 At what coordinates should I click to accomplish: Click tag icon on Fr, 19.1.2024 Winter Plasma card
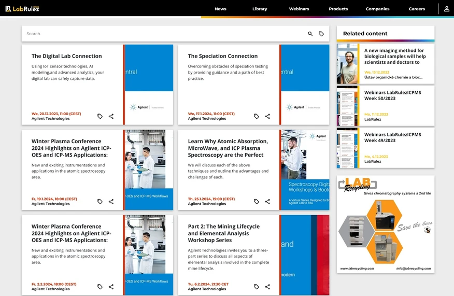pyautogui.click(x=100, y=201)
